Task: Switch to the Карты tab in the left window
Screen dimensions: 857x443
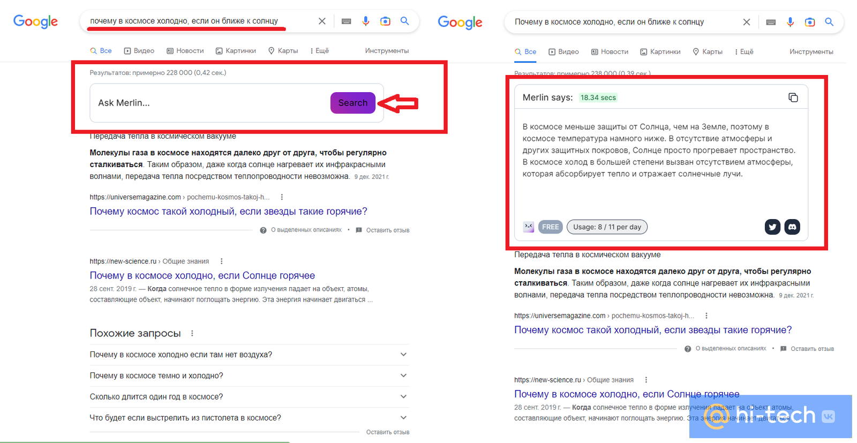Action: [x=283, y=51]
